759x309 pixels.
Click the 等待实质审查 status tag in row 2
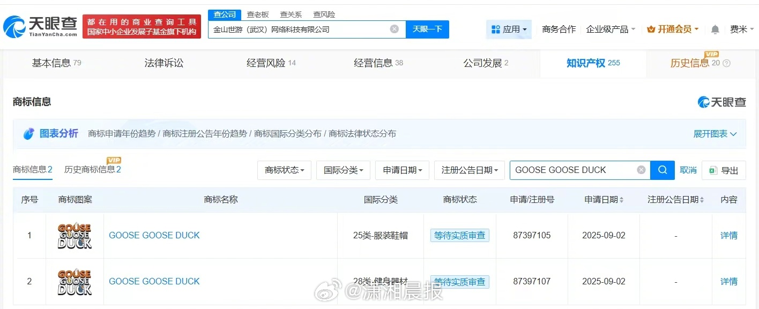pos(460,281)
